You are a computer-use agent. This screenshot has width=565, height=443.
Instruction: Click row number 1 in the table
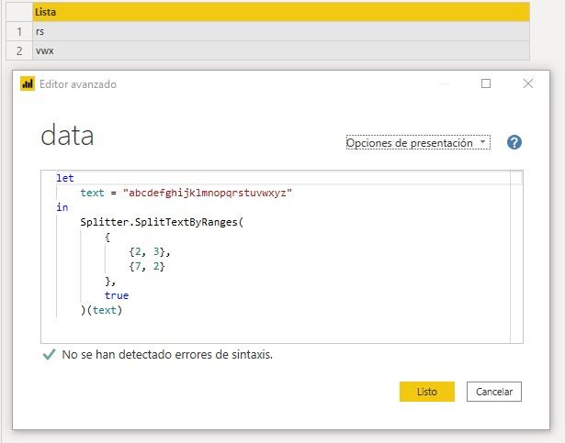[17, 32]
